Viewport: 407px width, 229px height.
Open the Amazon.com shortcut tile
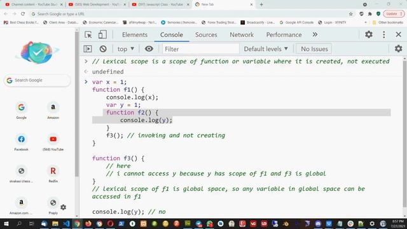(21, 205)
